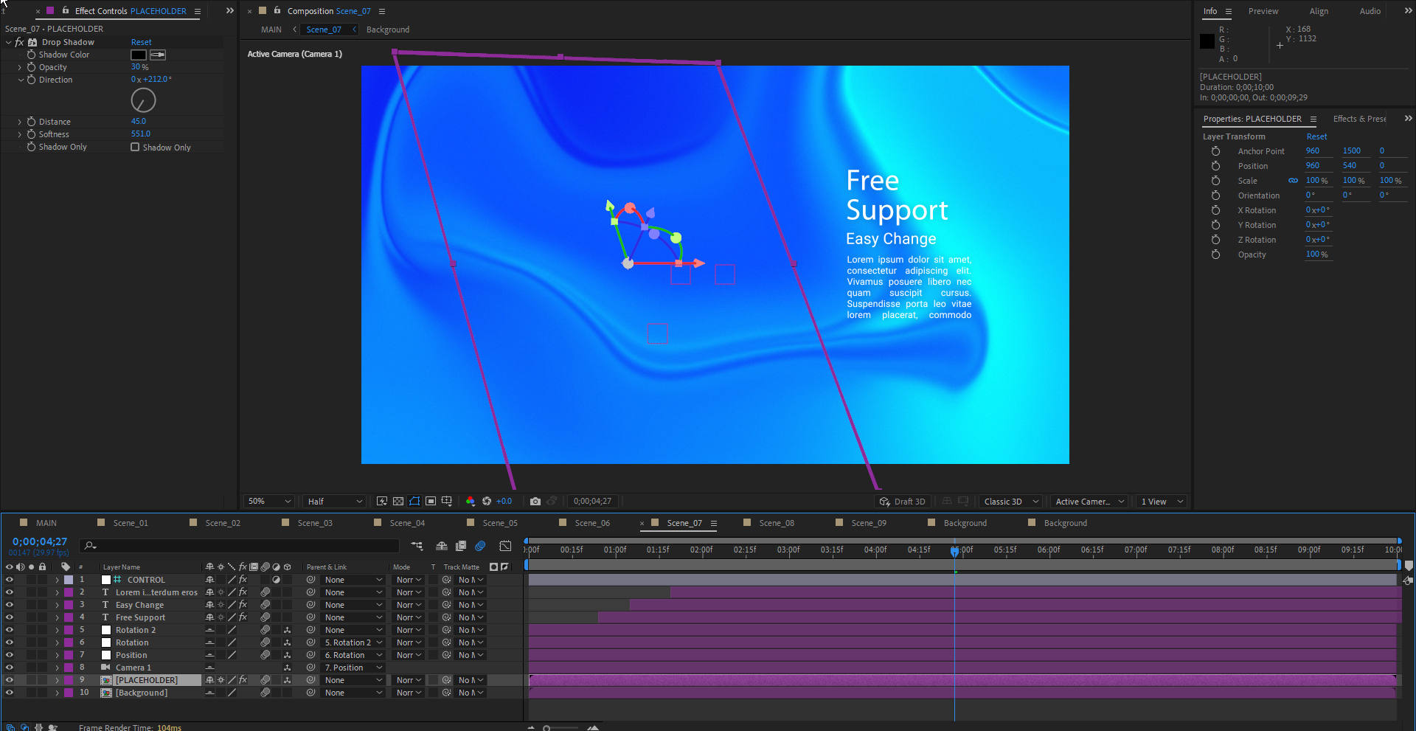1416x731 pixels.
Task: Enable the Shadow Only checkbox
Action: pyautogui.click(x=135, y=147)
